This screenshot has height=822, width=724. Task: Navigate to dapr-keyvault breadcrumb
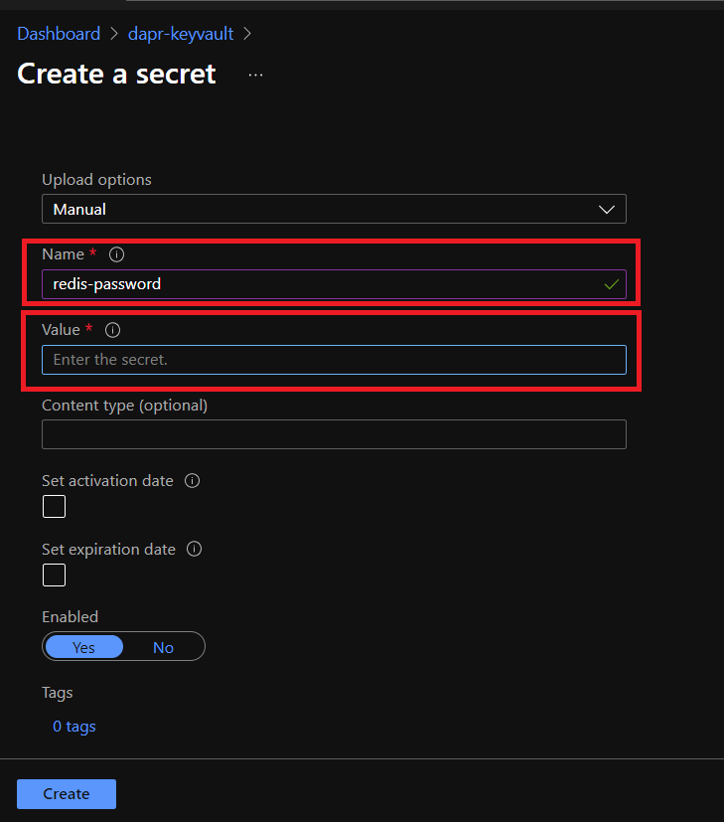coord(181,34)
